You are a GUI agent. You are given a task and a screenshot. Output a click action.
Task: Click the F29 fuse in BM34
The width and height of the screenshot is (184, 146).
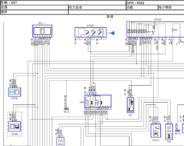154,28
